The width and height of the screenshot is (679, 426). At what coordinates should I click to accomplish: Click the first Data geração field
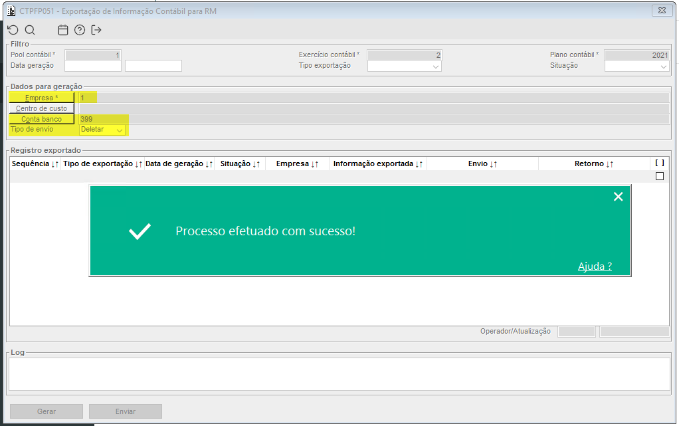click(x=93, y=66)
